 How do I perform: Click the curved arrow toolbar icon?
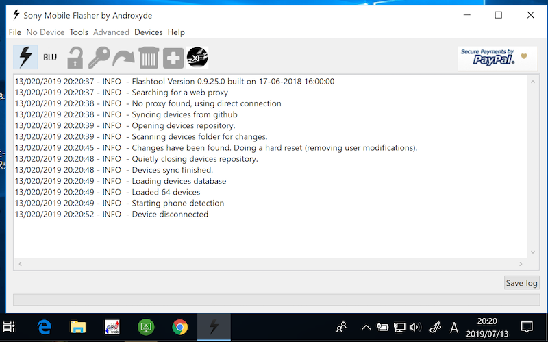tap(124, 58)
